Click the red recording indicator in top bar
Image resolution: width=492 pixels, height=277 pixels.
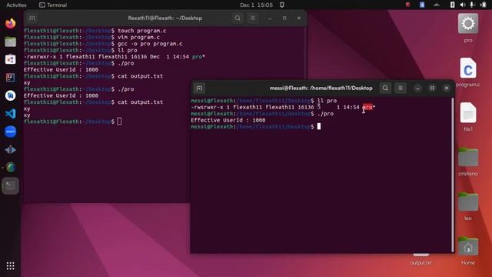[407, 5]
